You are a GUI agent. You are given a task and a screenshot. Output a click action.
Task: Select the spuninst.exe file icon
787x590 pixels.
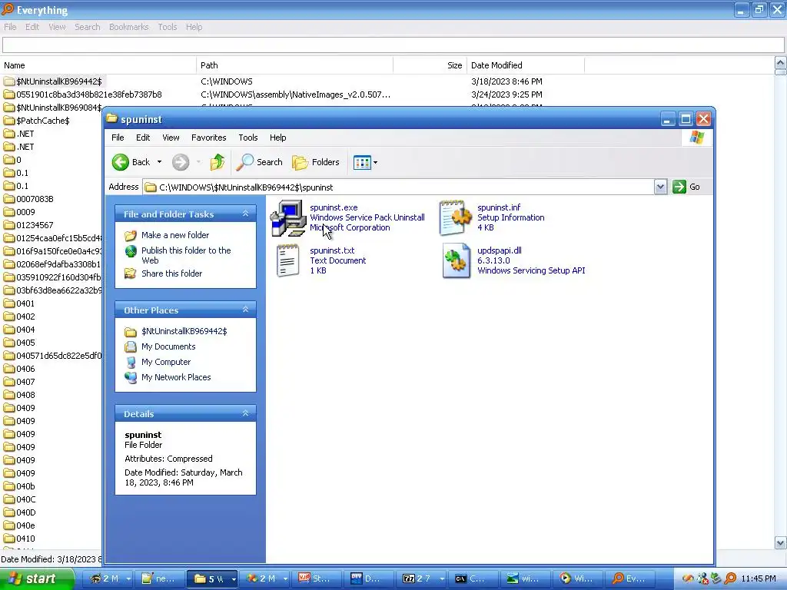pos(288,217)
